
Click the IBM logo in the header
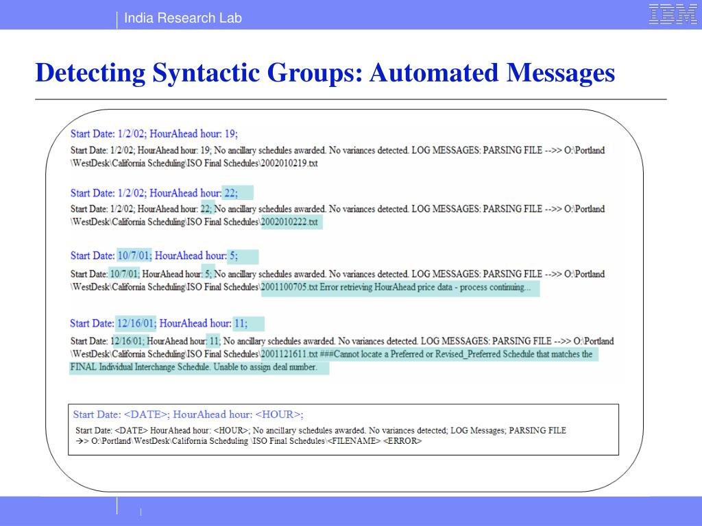pos(673,14)
